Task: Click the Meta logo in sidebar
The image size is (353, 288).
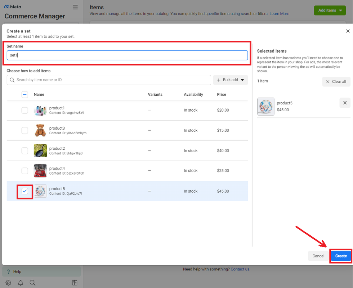Action: [13, 7]
